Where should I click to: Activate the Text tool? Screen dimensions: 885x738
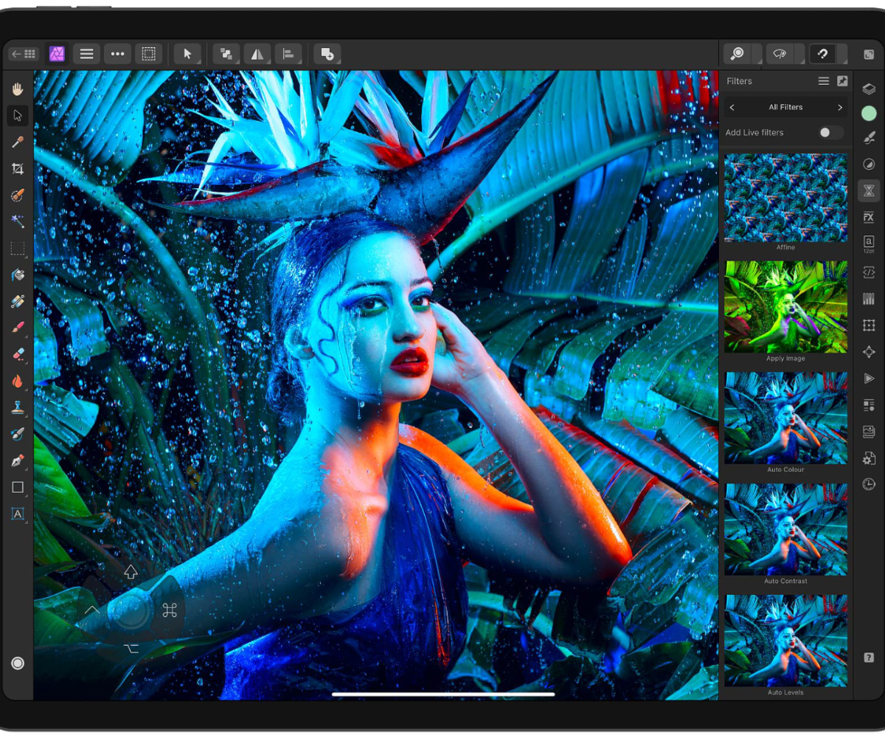(17, 514)
